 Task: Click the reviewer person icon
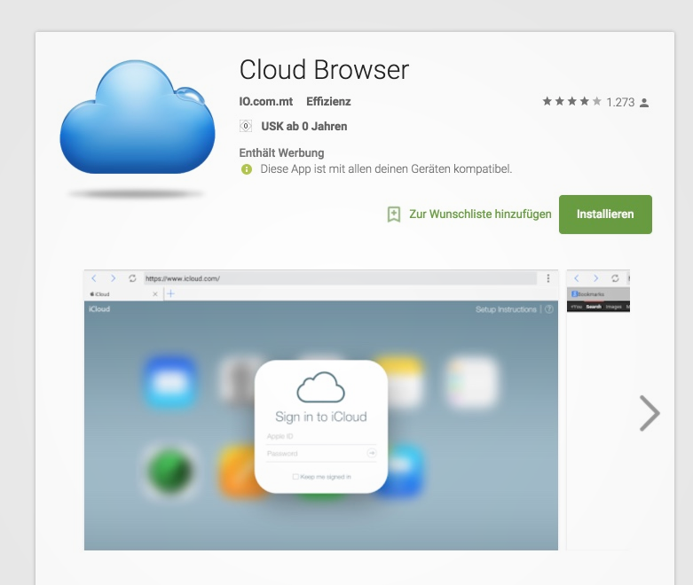644,103
